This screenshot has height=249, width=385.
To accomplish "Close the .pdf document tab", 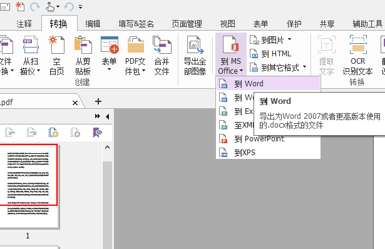I will point(75,103).
